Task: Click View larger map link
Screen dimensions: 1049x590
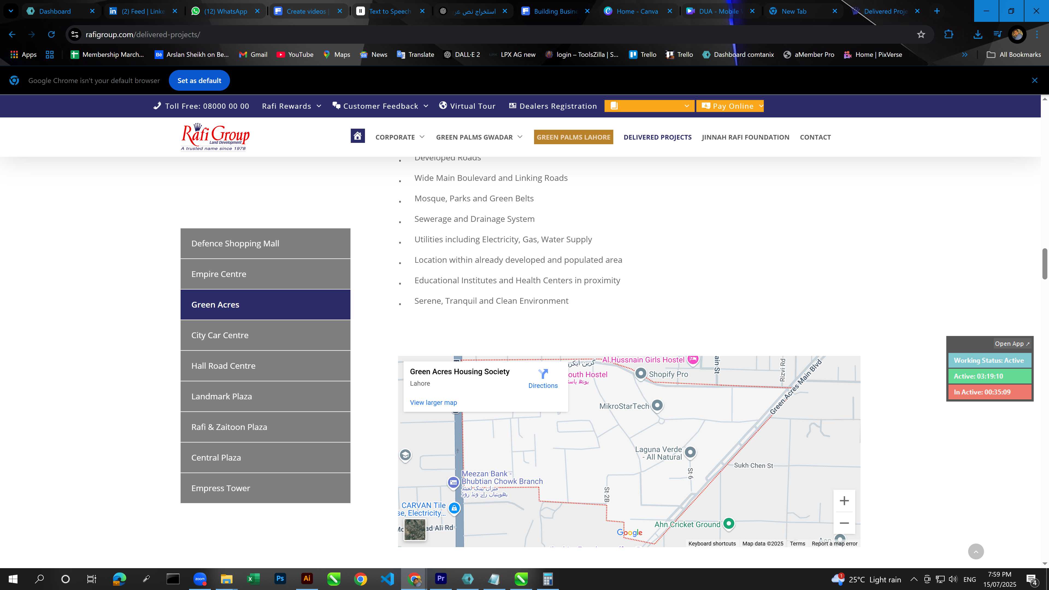Action: (x=433, y=403)
